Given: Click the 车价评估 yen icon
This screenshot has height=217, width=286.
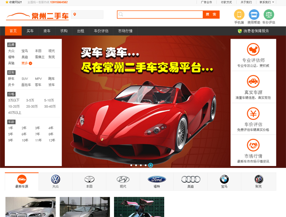Looking at the screenshot, I should coord(253,114).
